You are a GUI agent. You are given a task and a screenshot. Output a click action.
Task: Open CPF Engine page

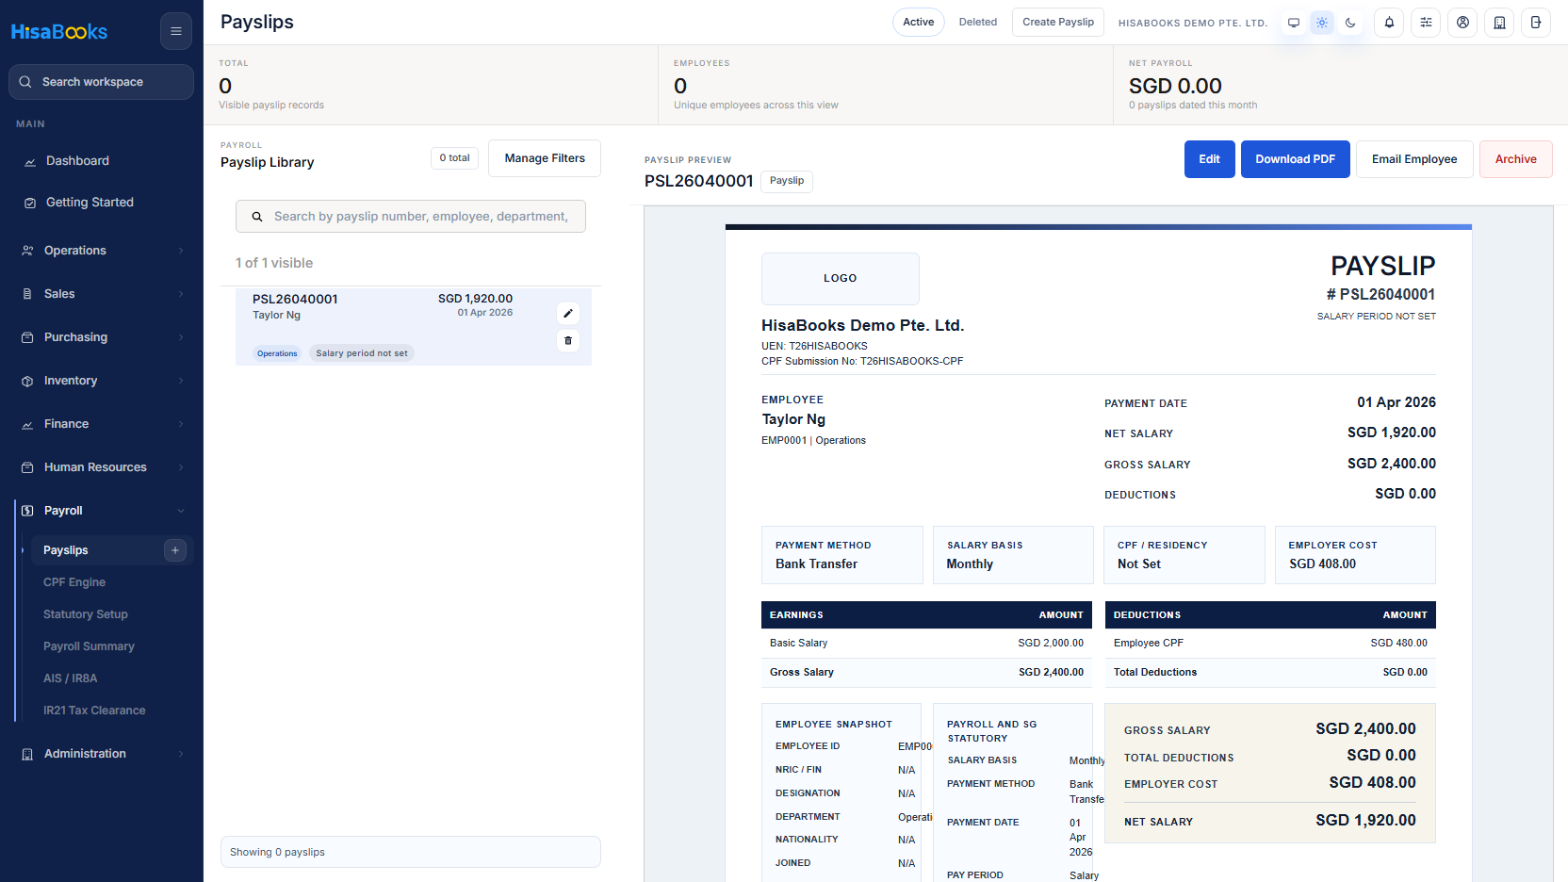click(74, 582)
